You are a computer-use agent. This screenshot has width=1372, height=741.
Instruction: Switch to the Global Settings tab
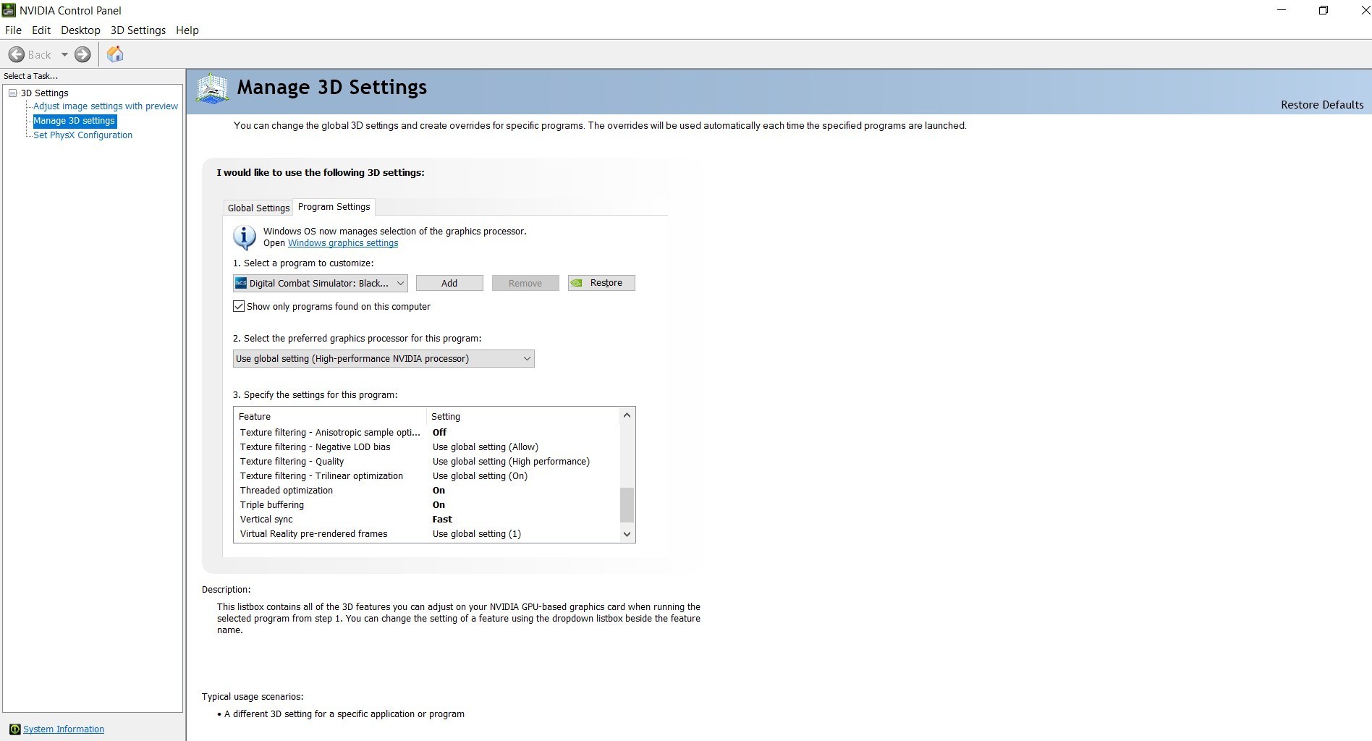point(258,208)
